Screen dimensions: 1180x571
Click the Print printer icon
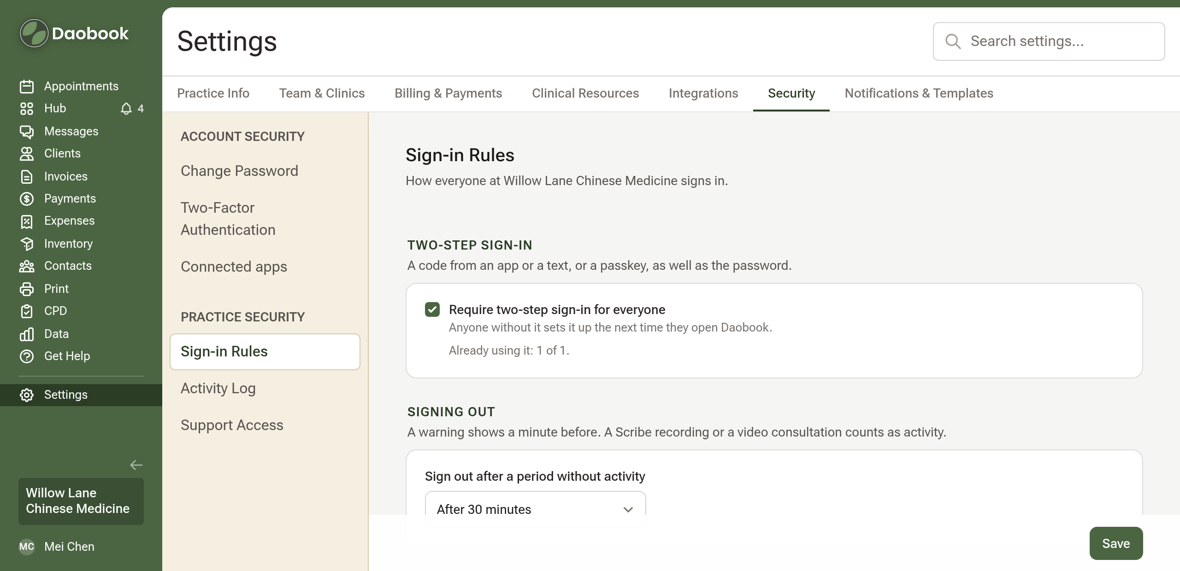pyautogui.click(x=27, y=289)
